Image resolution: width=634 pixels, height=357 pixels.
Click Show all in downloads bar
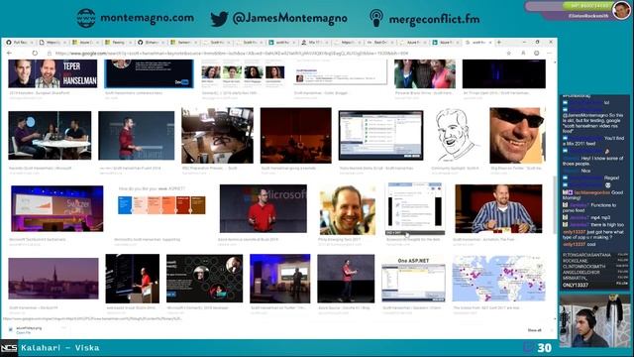(x=534, y=330)
